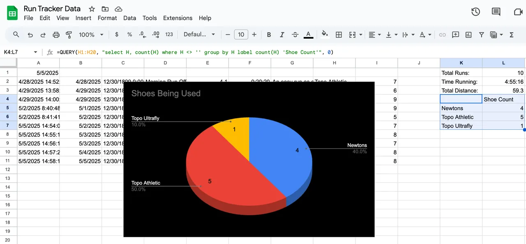Open the Format menu
Image resolution: width=526 pixels, height=244 pixels.
pos(107,18)
